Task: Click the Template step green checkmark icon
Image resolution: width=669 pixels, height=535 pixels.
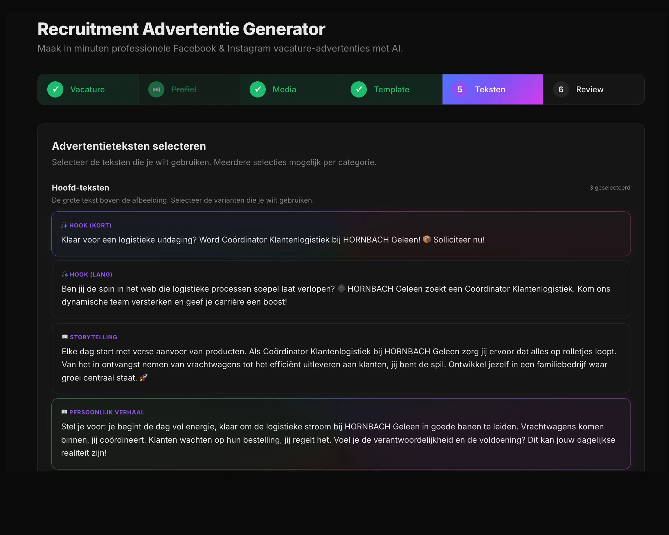Action: pos(359,89)
